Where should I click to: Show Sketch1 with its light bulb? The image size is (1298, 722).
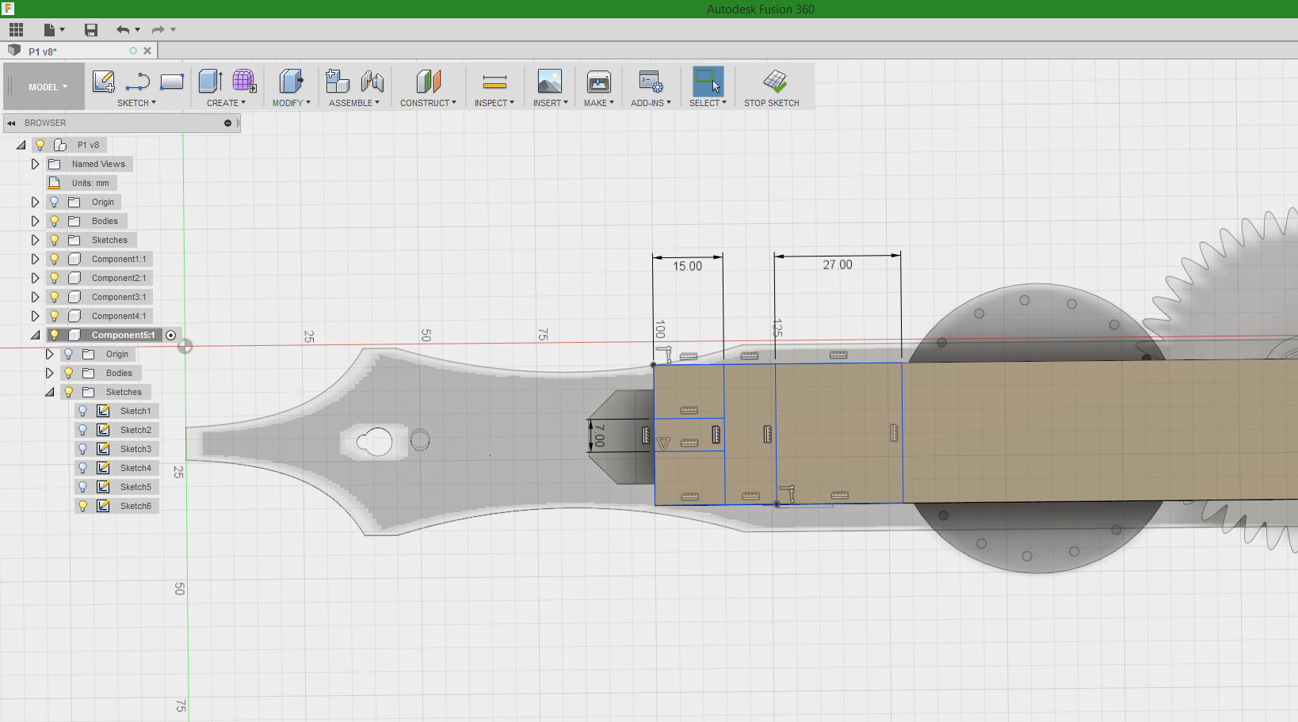[x=82, y=411]
